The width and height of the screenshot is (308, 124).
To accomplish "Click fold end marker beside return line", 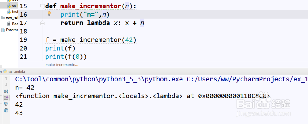I will tap(43, 23).
